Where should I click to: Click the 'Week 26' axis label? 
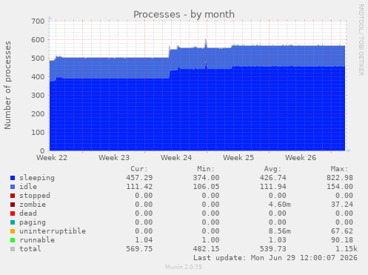301,158
